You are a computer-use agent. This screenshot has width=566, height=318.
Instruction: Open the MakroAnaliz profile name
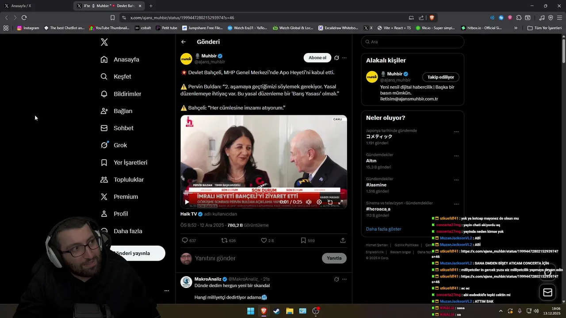208,279
